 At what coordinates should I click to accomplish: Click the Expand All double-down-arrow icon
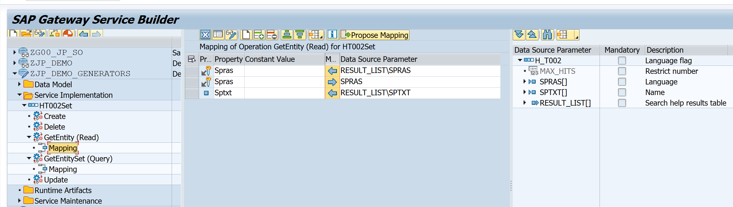point(519,35)
